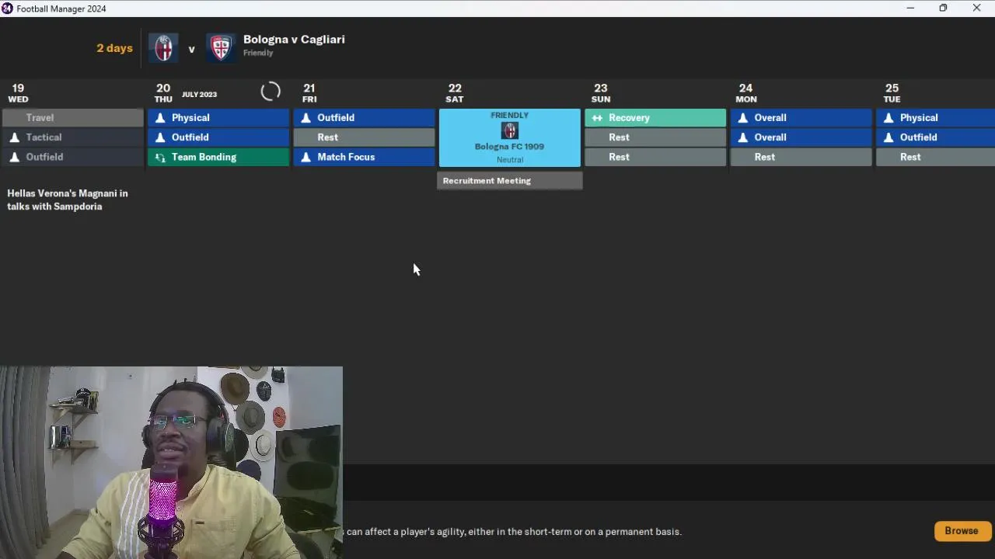Image resolution: width=995 pixels, height=559 pixels.
Task: Click cone icon on Tuesday Outfield session
Action: (889, 137)
